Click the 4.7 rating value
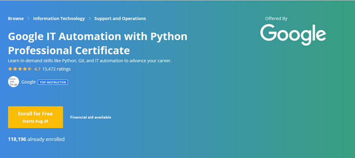Screen dimensions: 355x158 [38, 69]
